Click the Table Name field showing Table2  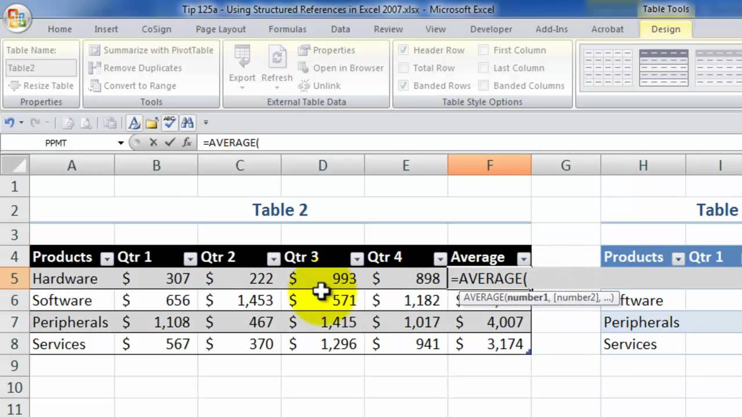pos(41,68)
